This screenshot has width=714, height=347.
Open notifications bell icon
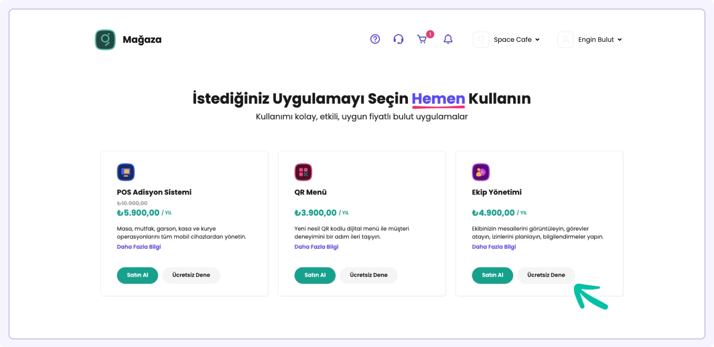click(x=448, y=39)
